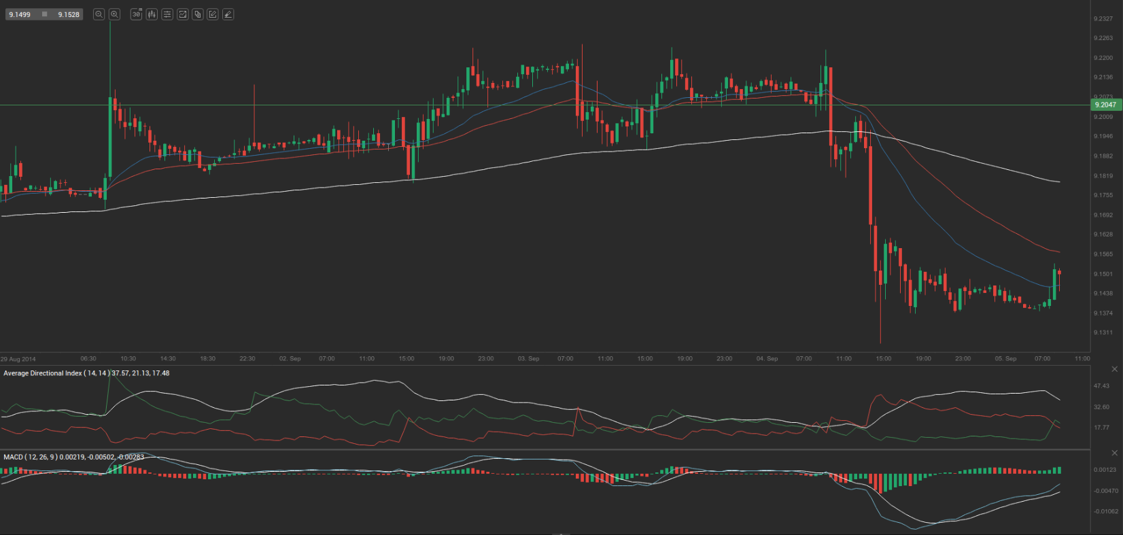The image size is (1123, 535).
Task: Click the divider between ADX and MACD panels
Action: [x=544, y=449]
